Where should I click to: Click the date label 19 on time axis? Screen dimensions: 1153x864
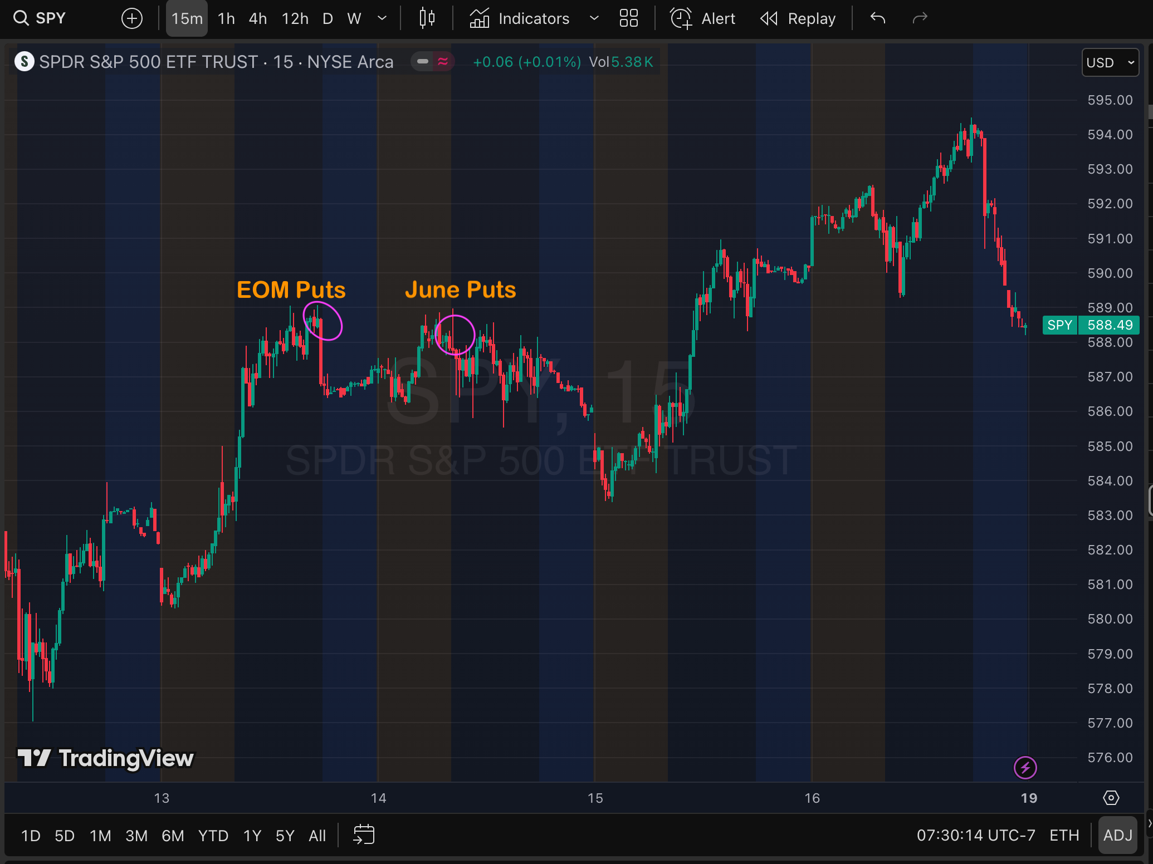pyautogui.click(x=1029, y=798)
